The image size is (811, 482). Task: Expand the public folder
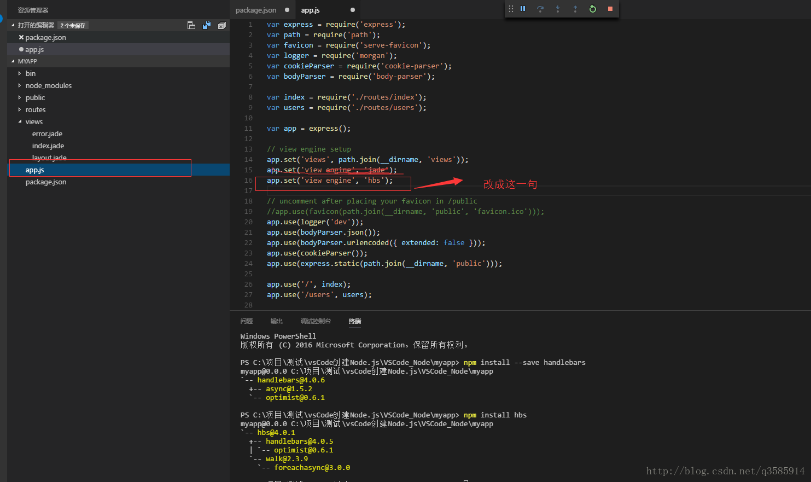pyautogui.click(x=20, y=97)
